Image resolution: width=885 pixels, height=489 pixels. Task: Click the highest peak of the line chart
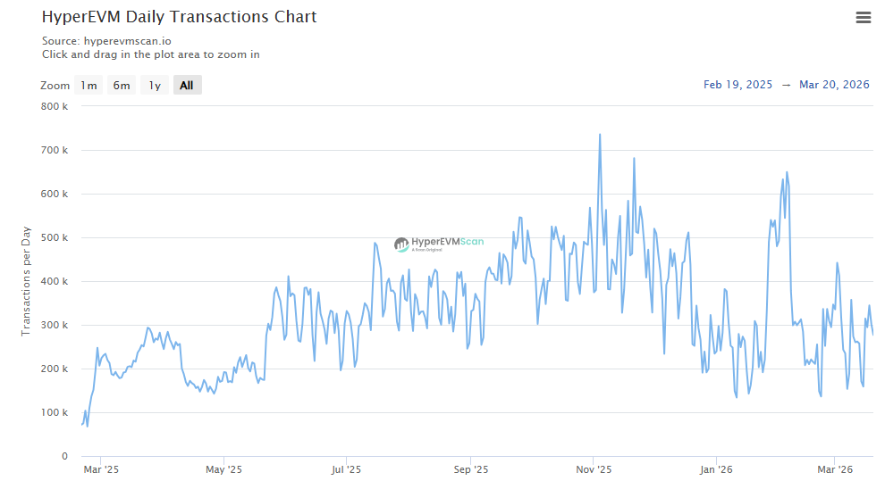pos(599,135)
